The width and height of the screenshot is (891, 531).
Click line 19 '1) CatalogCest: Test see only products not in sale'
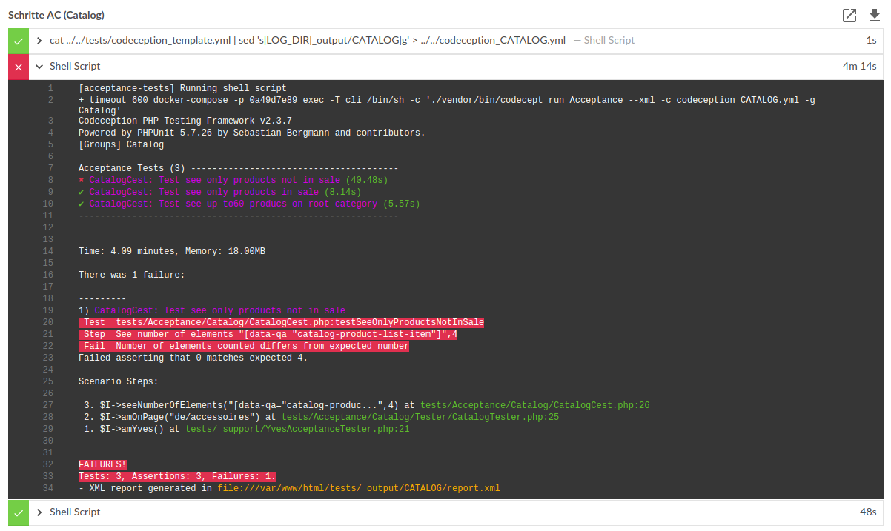(212, 310)
